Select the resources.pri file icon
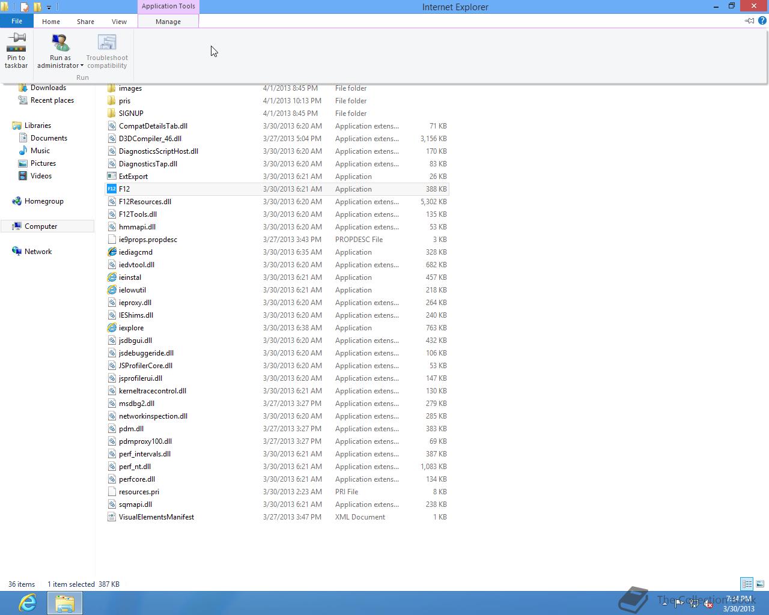The image size is (769, 615). (111, 492)
